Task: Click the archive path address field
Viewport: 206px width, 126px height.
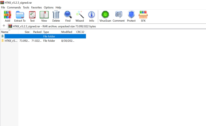Action: coord(107,26)
